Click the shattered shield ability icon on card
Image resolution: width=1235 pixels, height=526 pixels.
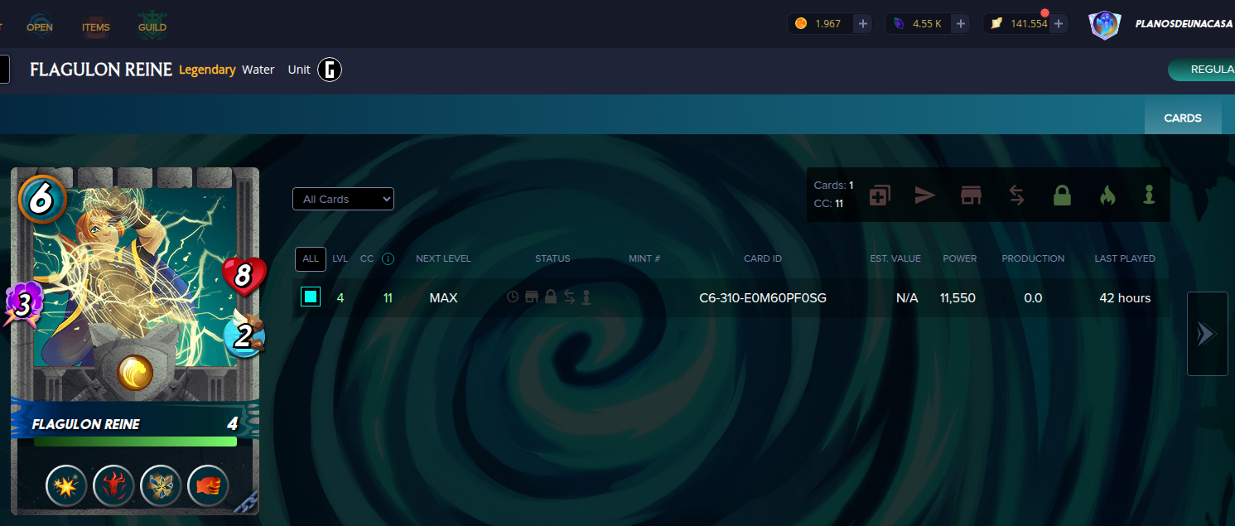tap(161, 485)
